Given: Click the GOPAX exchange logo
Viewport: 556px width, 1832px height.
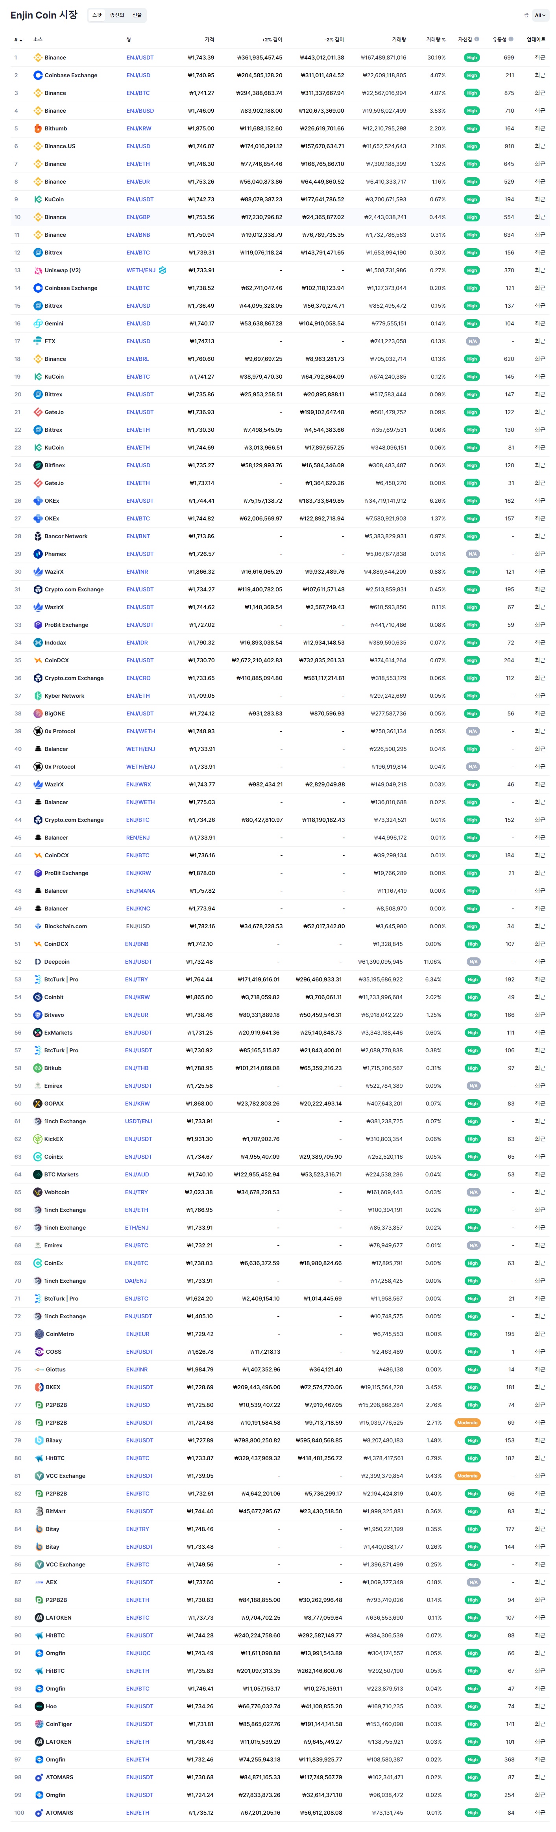Looking at the screenshot, I should click(x=38, y=1104).
